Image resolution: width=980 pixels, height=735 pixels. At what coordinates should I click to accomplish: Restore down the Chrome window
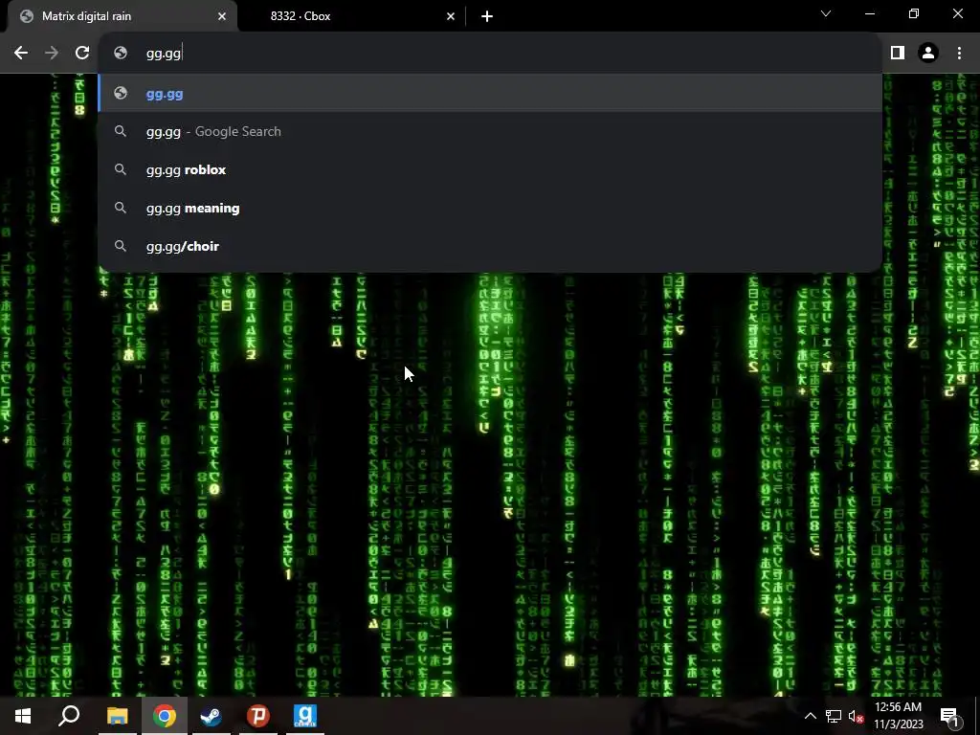pyautogui.click(x=914, y=13)
